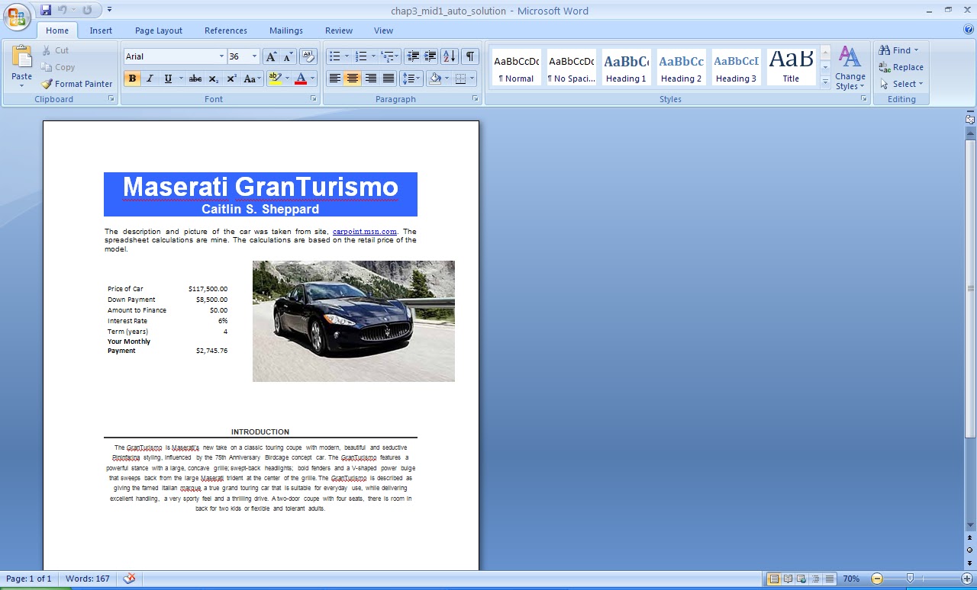This screenshot has height=590, width=977.
Task: Switch to the References tab
Action: (226, 30)
